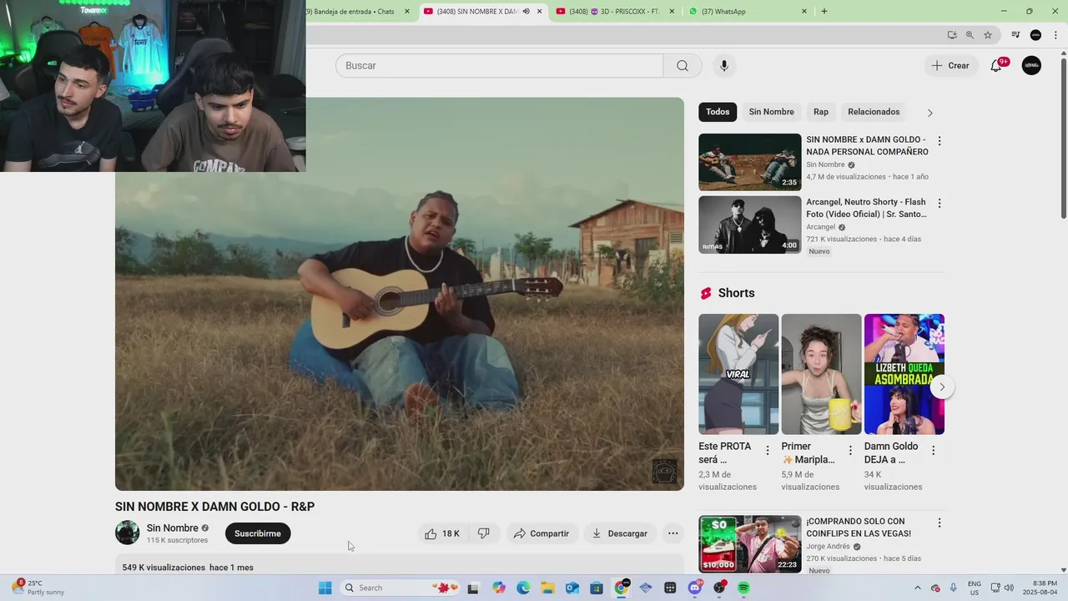Open options for COMPRANDO SOLO CON COINFLIPS video
Image resolution: width=1068 pixels, height=601 pixels.
pyautogui.click(x=940, y=523)
